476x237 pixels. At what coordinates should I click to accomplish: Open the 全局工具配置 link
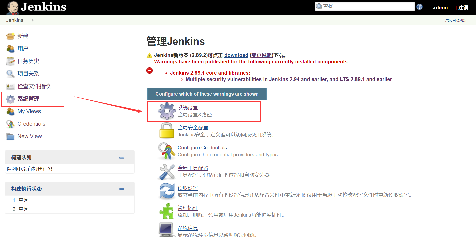pyautogui.click(x=193, y=168)
